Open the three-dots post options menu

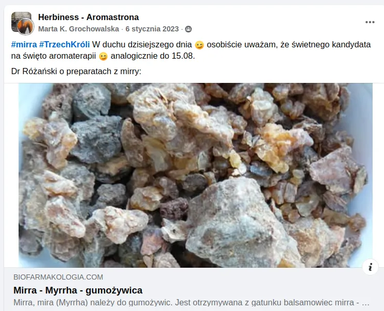coord(370,22)
